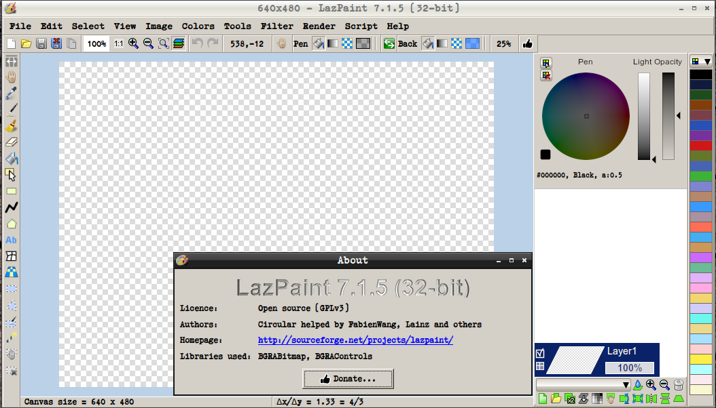Image resolution: width=716 pixels, height=408 pixels.
Task: Fit the image to the window with zoom fit
Action: pos(164,43)
